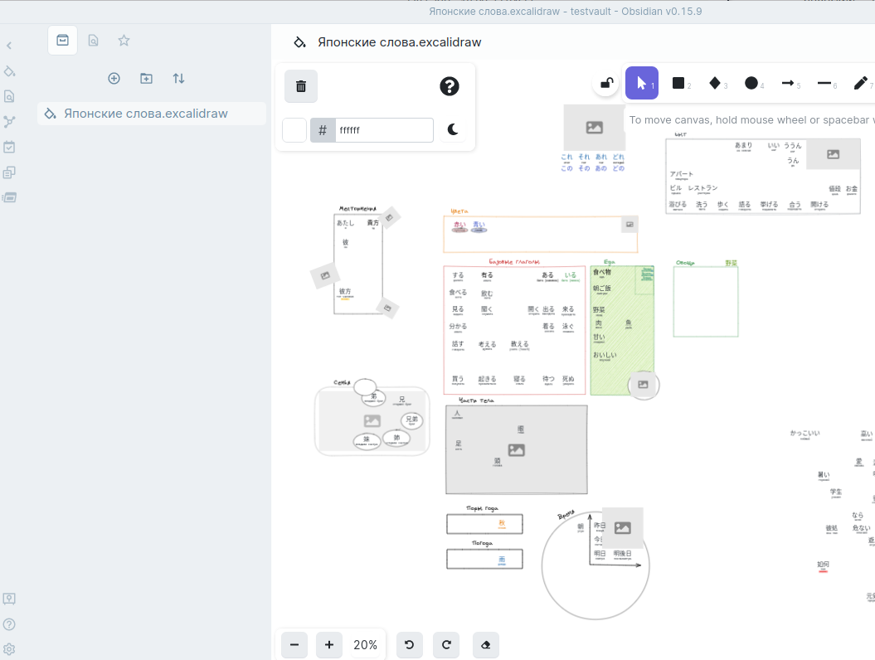Enable dark mode with the moon toggle

click(453, 129)
